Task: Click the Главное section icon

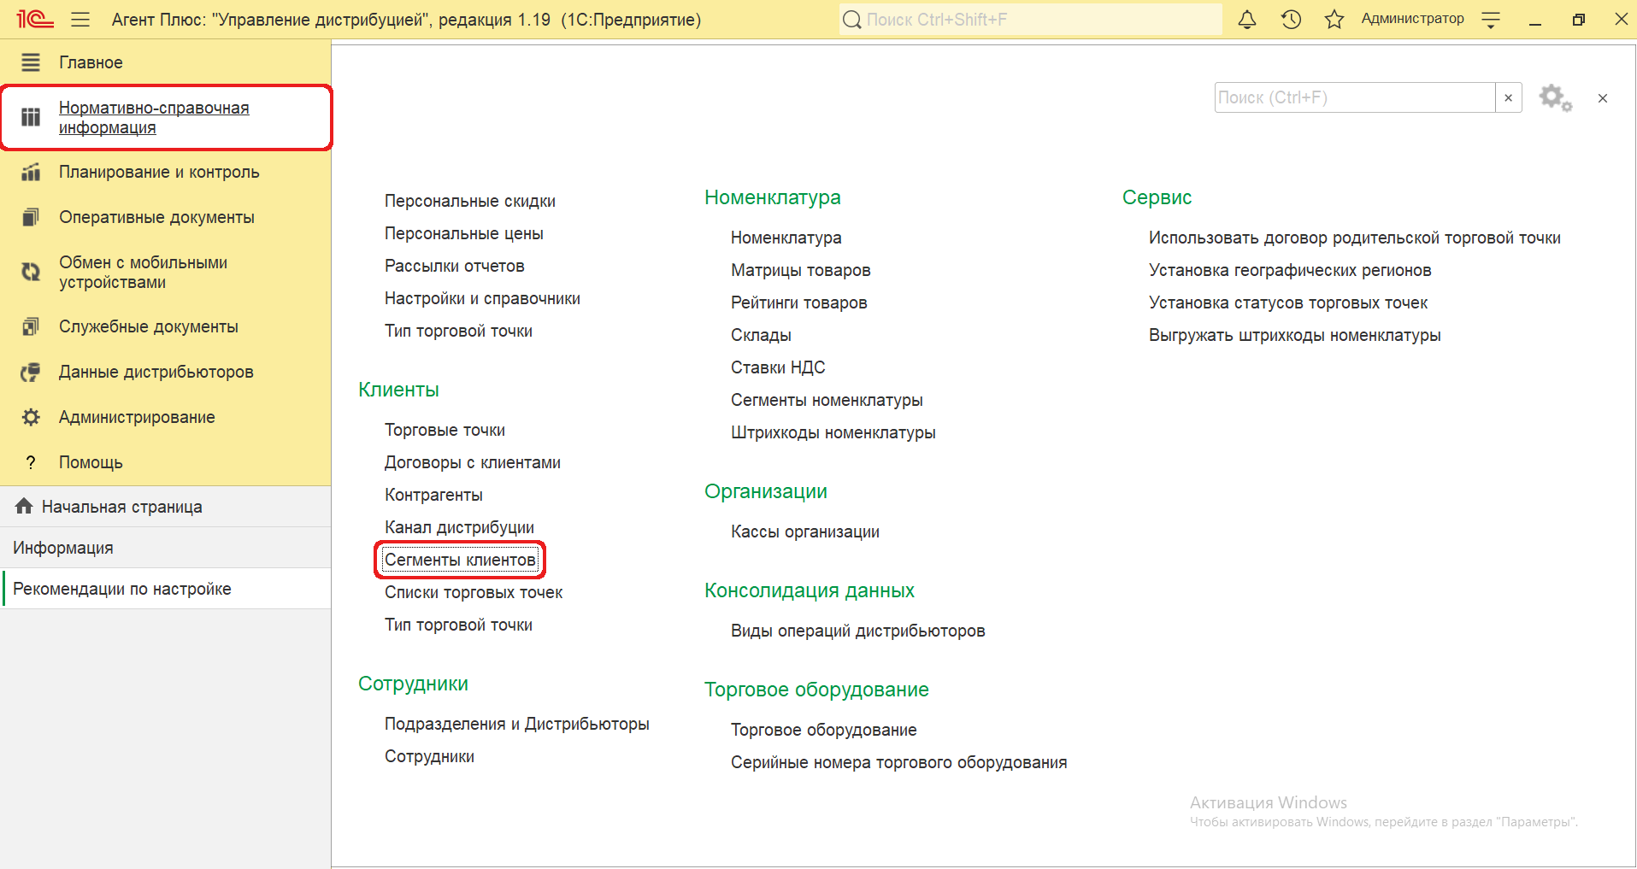Action: [31, 62]
